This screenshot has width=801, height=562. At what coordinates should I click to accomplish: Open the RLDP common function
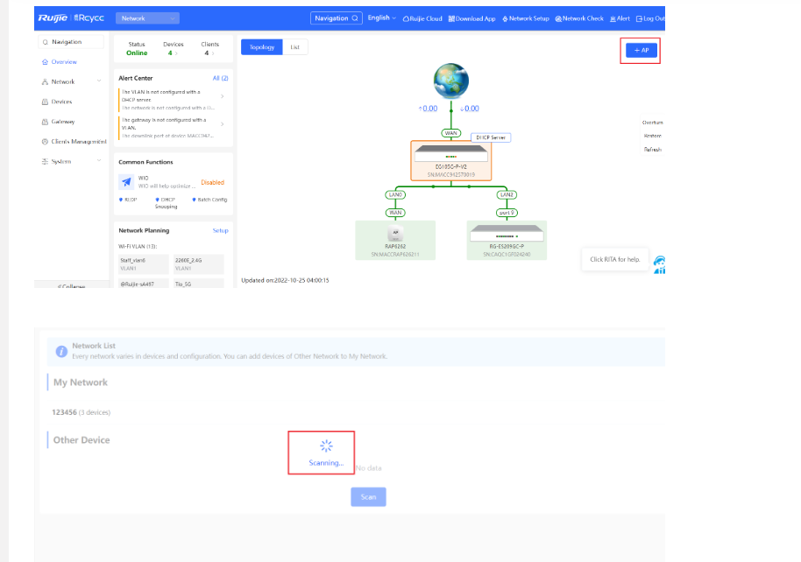point(128,200)
